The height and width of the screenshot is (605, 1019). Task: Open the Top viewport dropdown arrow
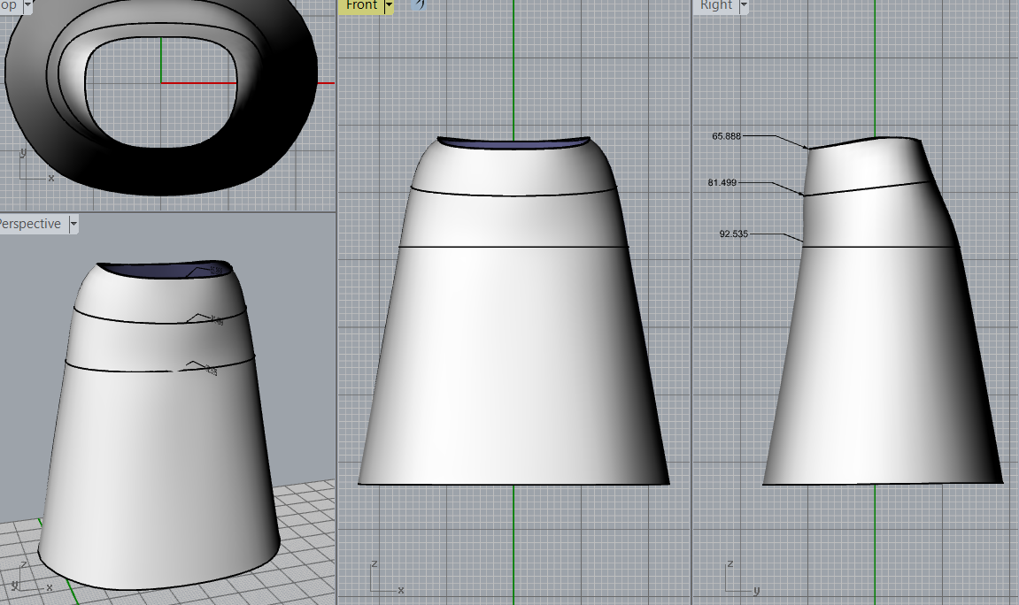pyautogui.click(x=27, y=5)
